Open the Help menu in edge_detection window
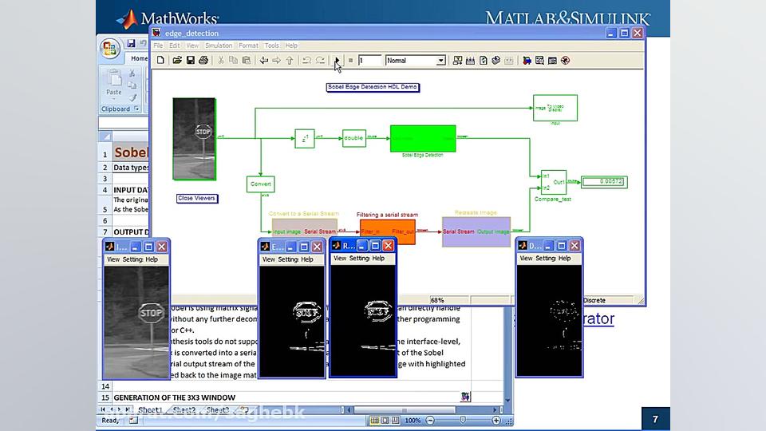This screenshot has width=766, height=431. point(291,45)
